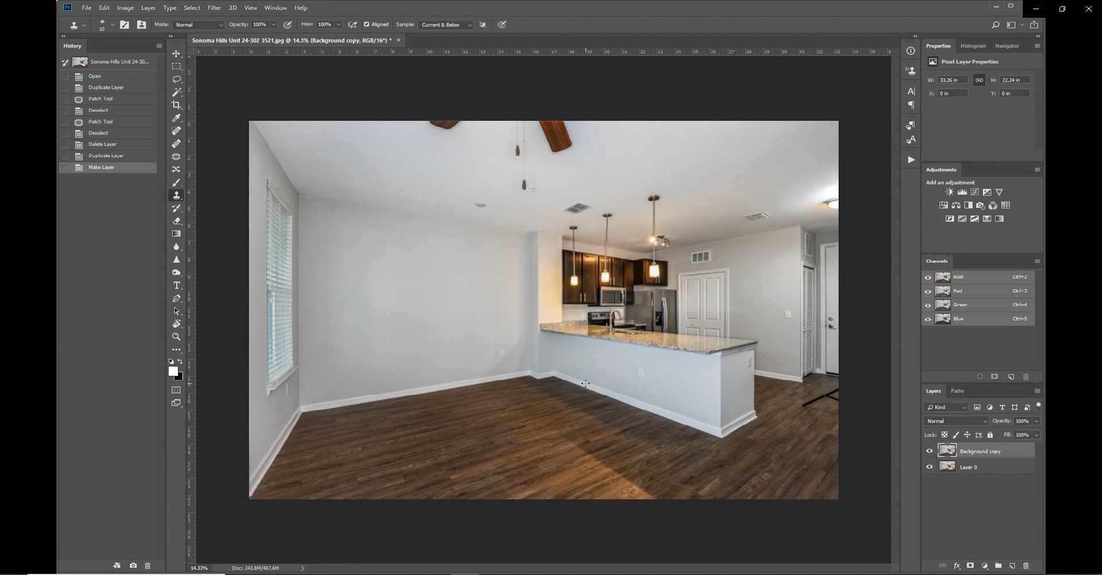The image size is (1102, 575).
Task: Select the Gradient tool
Action: pyautogui.click(x=176, y=234)
